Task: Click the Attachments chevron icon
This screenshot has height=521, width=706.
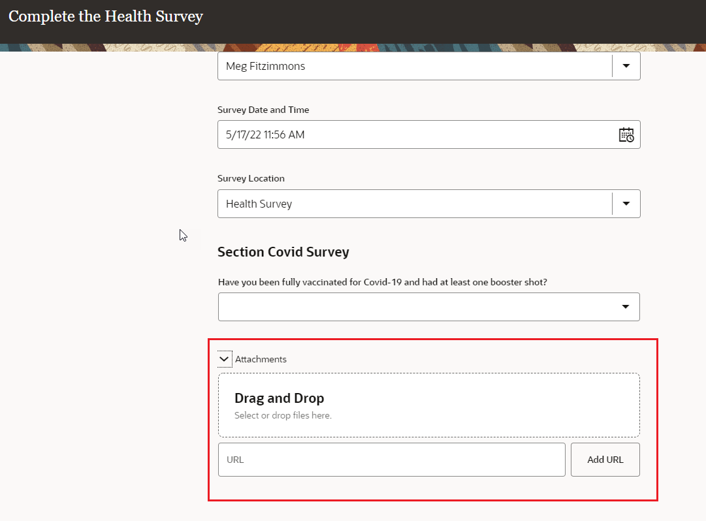Action: pyautogui.click(x=224, y=358)
